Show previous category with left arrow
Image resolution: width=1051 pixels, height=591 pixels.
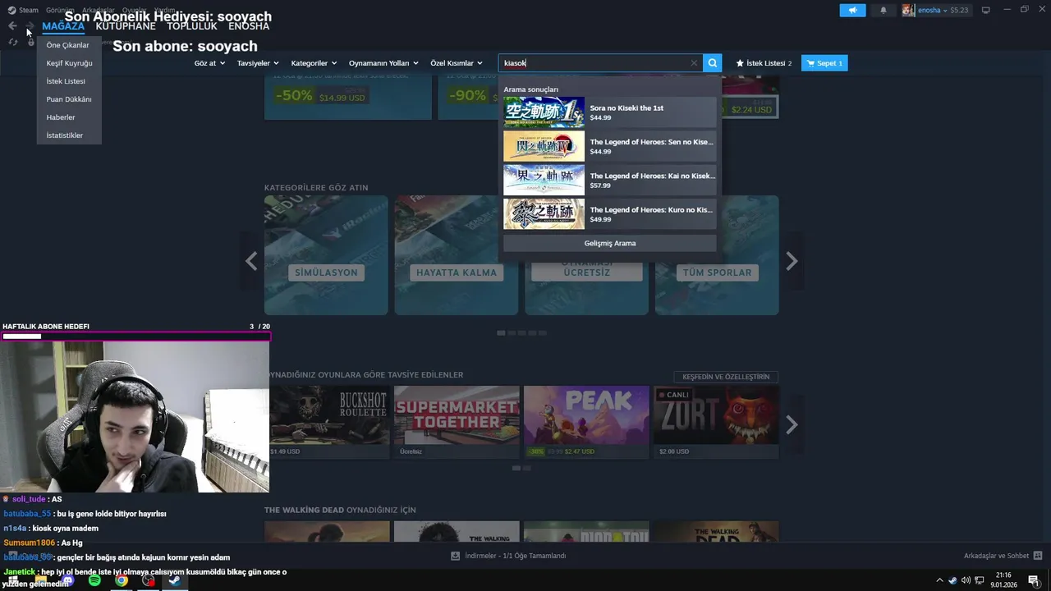pos(251,261)
